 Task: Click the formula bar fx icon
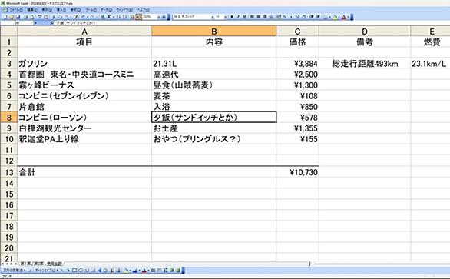click(51, 23)
